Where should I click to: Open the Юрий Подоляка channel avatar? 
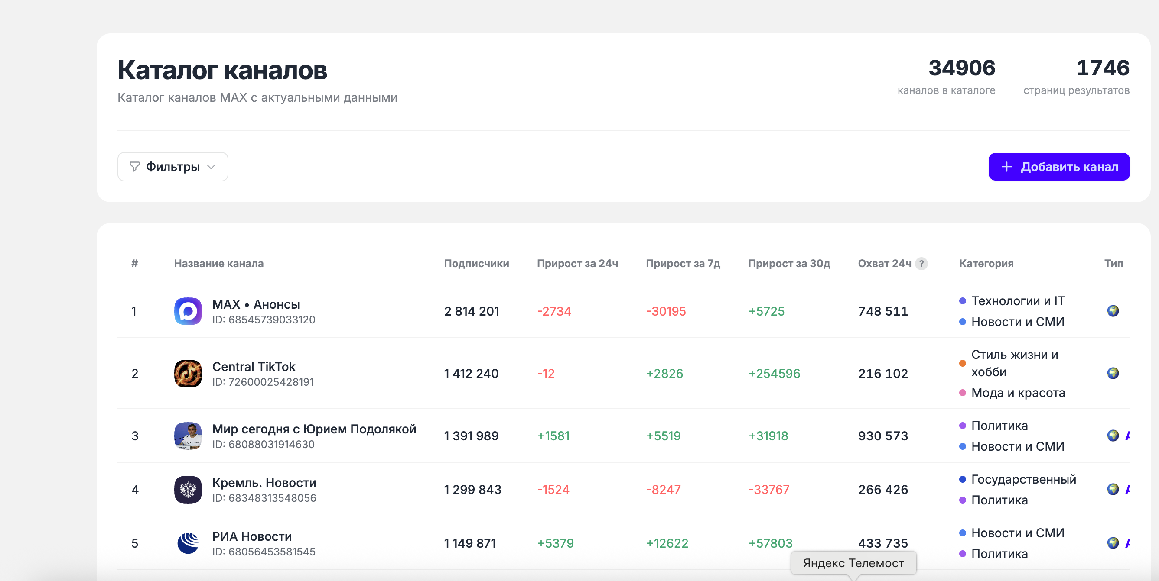188,436
